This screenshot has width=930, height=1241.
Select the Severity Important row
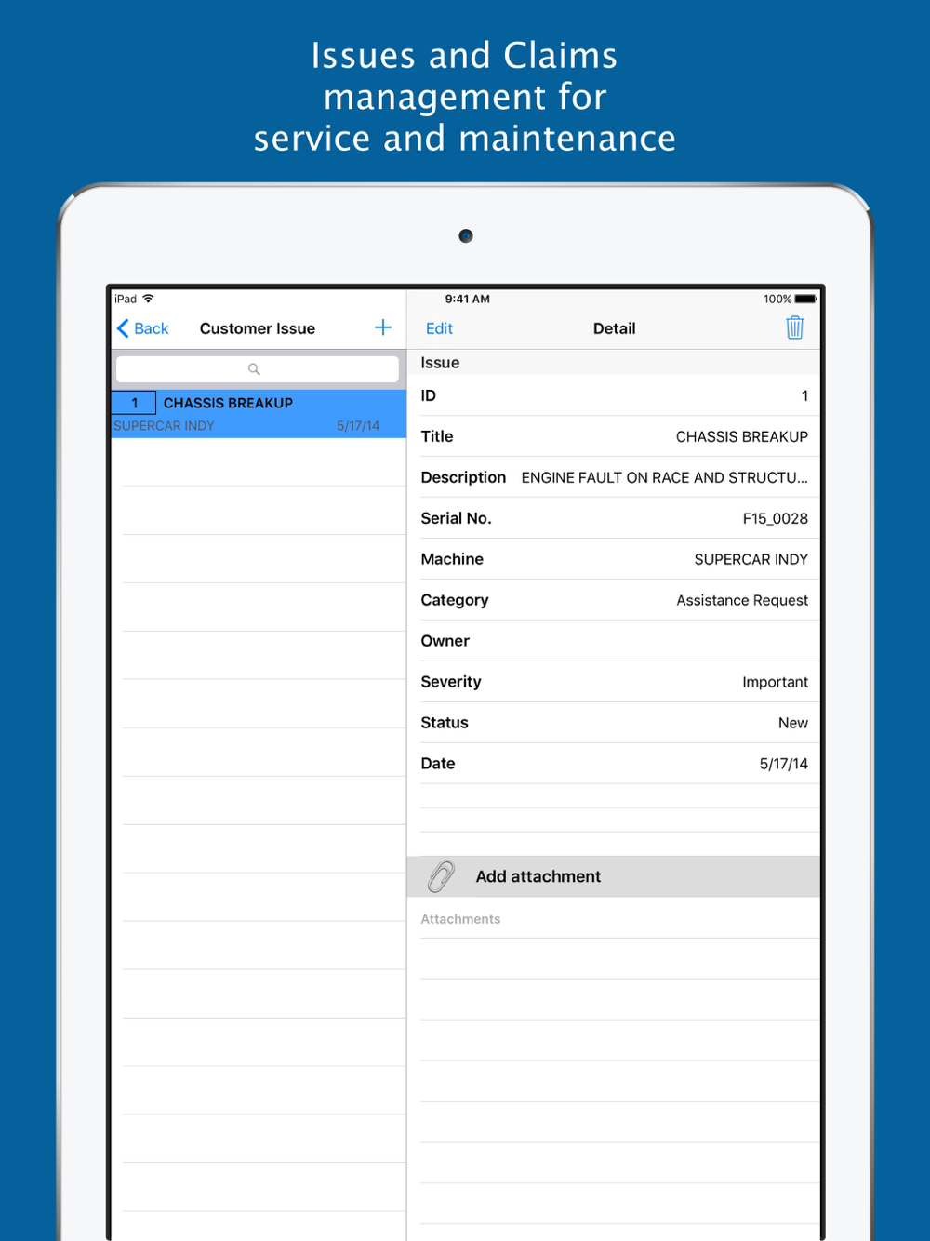pos(614,682)
